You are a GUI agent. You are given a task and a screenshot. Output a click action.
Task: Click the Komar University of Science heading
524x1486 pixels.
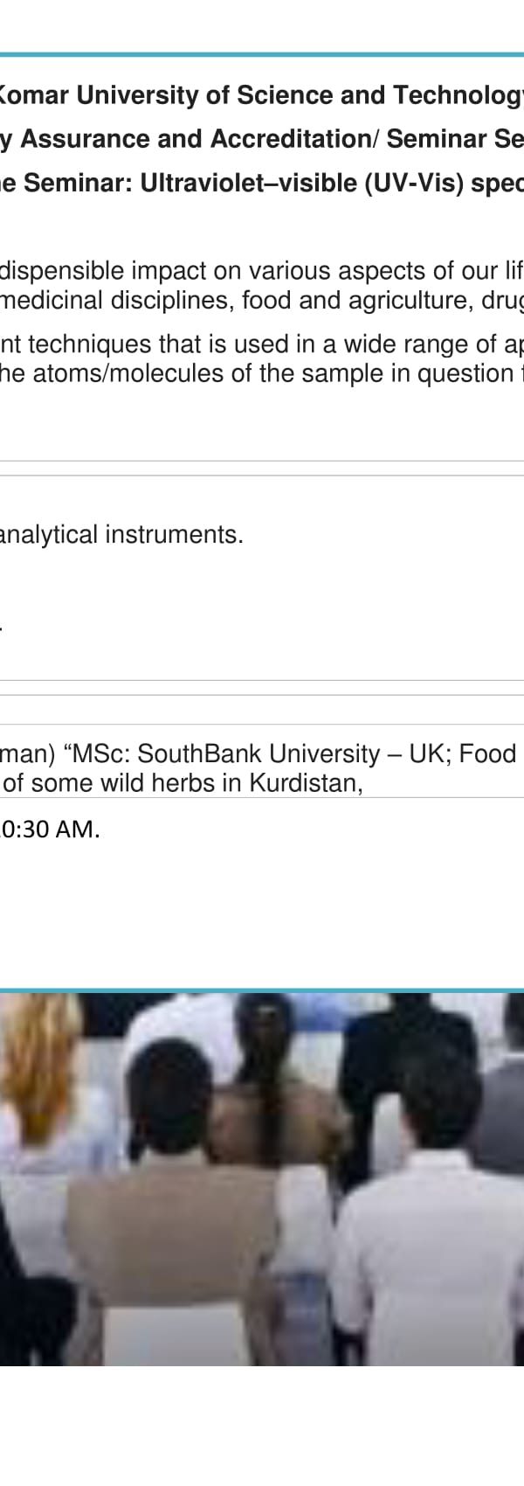[262, 94]
